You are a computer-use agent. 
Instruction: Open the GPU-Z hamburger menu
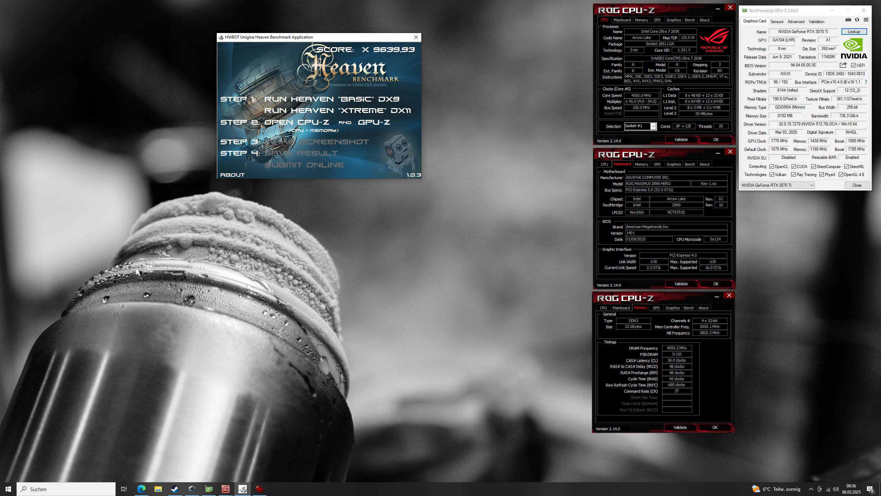pos(866,20)
